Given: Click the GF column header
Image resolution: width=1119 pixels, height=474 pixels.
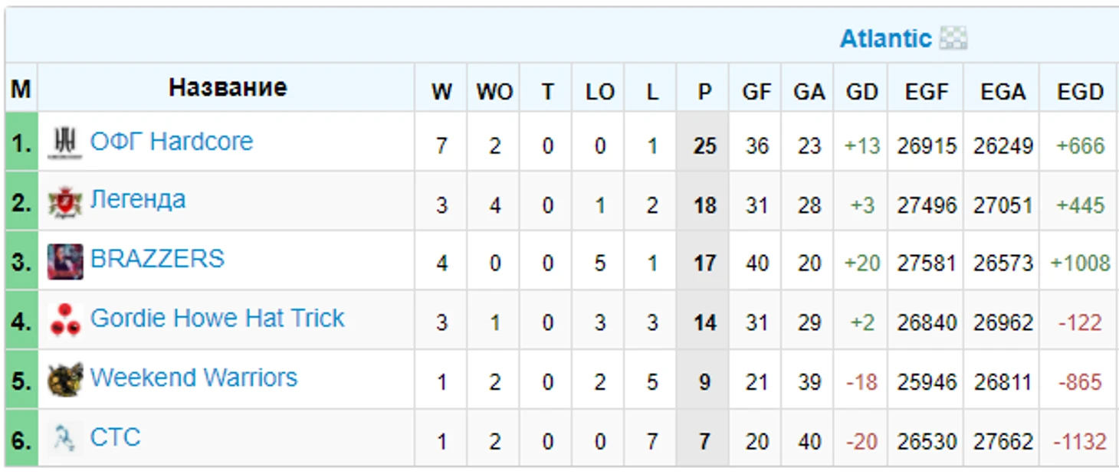Looking at the screenshot, I should click(x=756, y=92).
